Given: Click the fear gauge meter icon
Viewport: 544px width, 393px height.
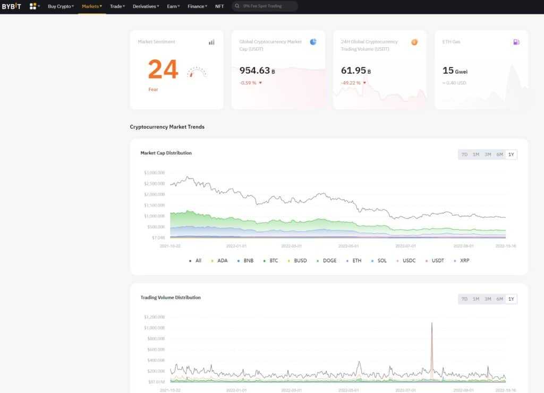Looking at the screenshot, I should point(197,72).
